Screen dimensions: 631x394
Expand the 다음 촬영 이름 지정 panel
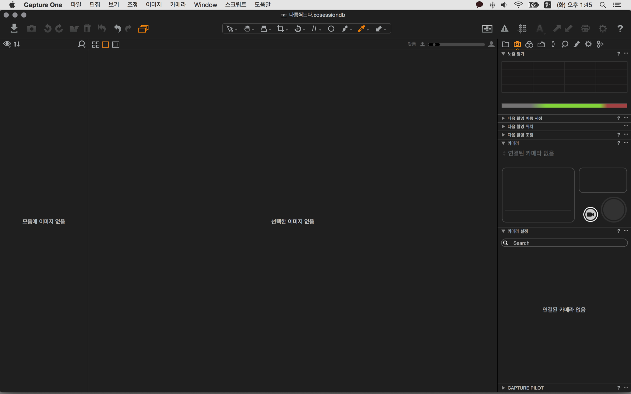pyautogui.click(x=503, y=118)
